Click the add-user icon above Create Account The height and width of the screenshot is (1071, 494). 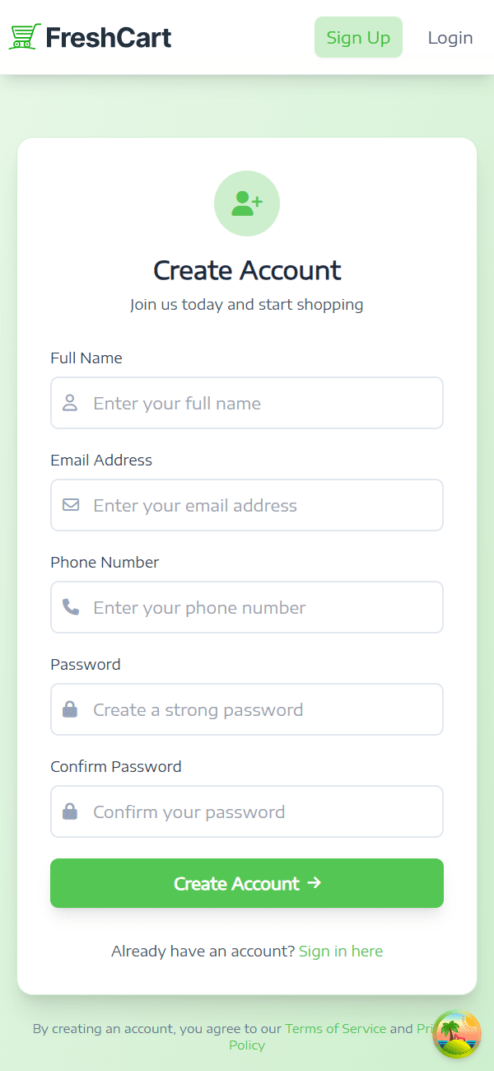pos(247,203)
